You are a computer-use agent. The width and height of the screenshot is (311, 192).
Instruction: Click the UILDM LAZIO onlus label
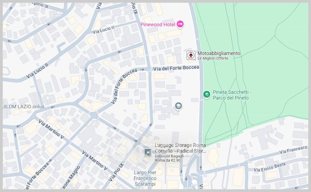(23, 107)
